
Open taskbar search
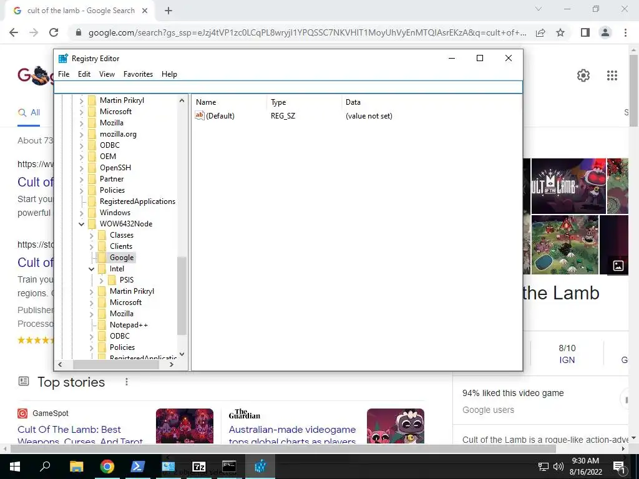pyautogui.click(x=45, y=467)
